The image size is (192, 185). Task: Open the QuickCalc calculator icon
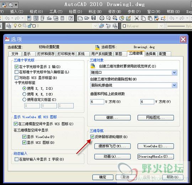tap(63, 18)
